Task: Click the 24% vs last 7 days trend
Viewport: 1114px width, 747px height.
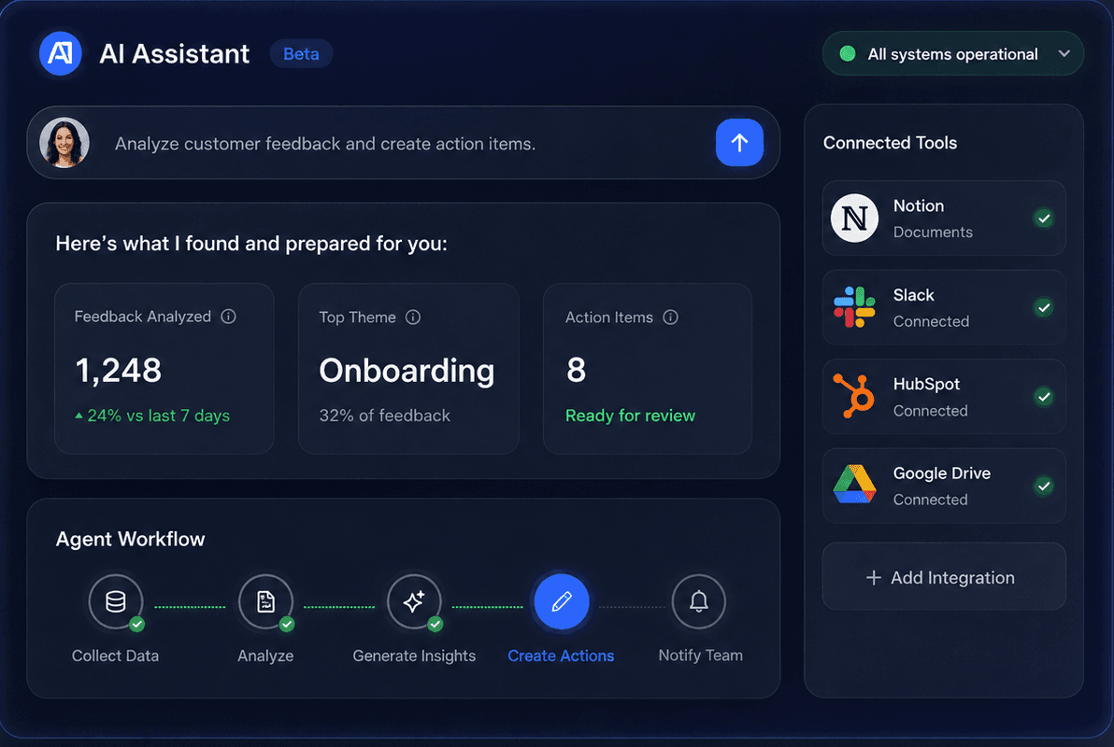Action: click(x=152, y=416)
